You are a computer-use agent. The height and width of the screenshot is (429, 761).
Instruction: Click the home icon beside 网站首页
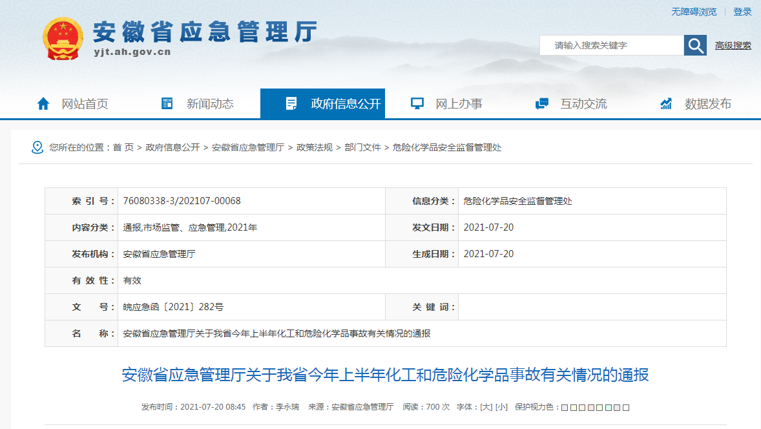click(43, 104)
